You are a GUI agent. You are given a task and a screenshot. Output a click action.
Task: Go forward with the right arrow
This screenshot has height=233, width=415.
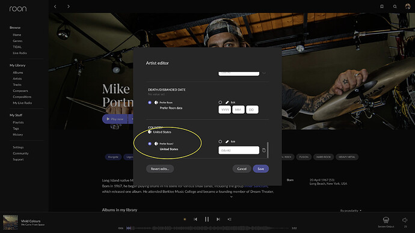click(69, 7)
